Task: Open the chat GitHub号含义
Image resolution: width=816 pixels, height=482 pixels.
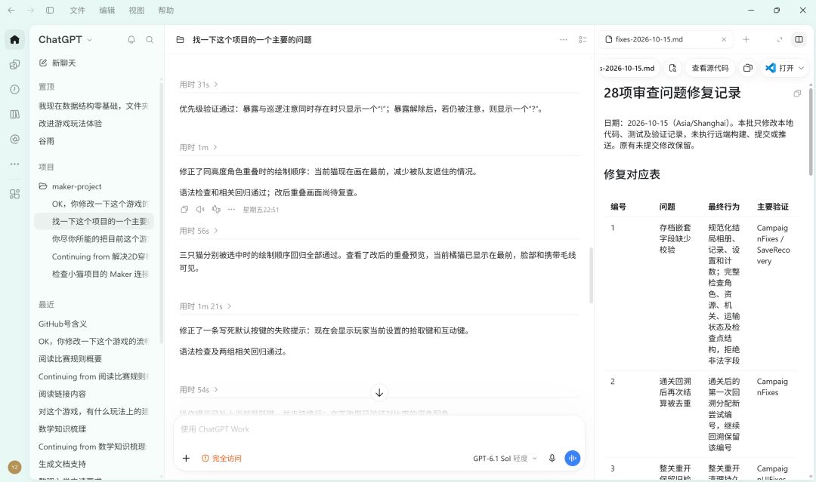Action: (63, 324)
